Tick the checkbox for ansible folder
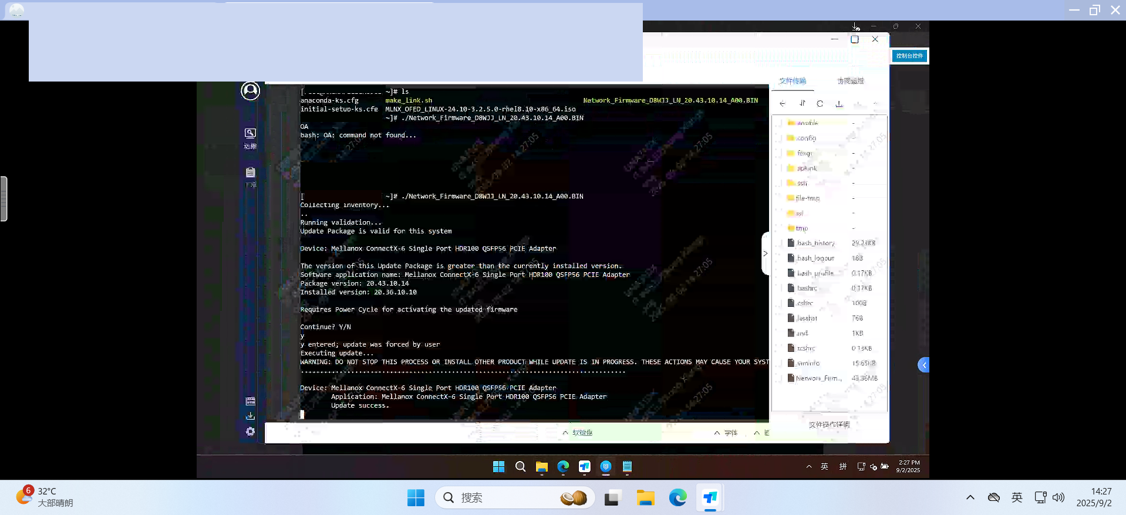 click(x=780, y=123)
